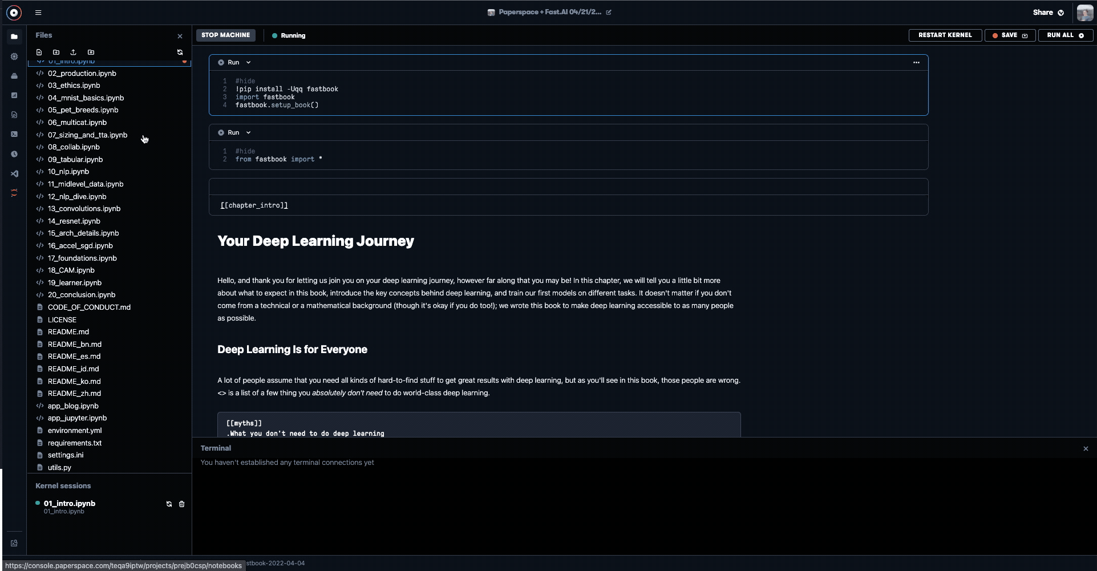The width and height of the screenshot is (1097, 571).
Task: Click the Share button
Action: click(1049, 12)
